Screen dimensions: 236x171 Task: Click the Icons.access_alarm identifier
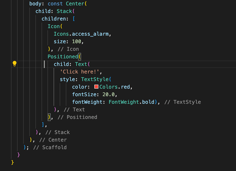81,34
